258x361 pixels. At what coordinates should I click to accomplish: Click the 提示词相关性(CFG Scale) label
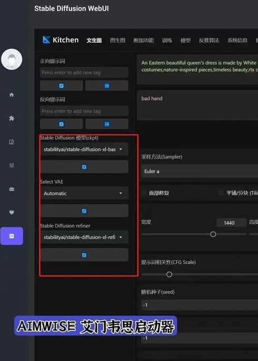tap(168, 262)
